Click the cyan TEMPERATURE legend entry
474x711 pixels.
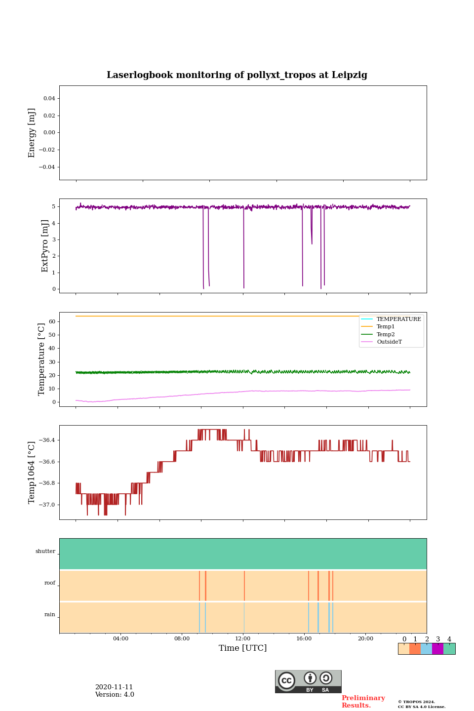(398, 319)
